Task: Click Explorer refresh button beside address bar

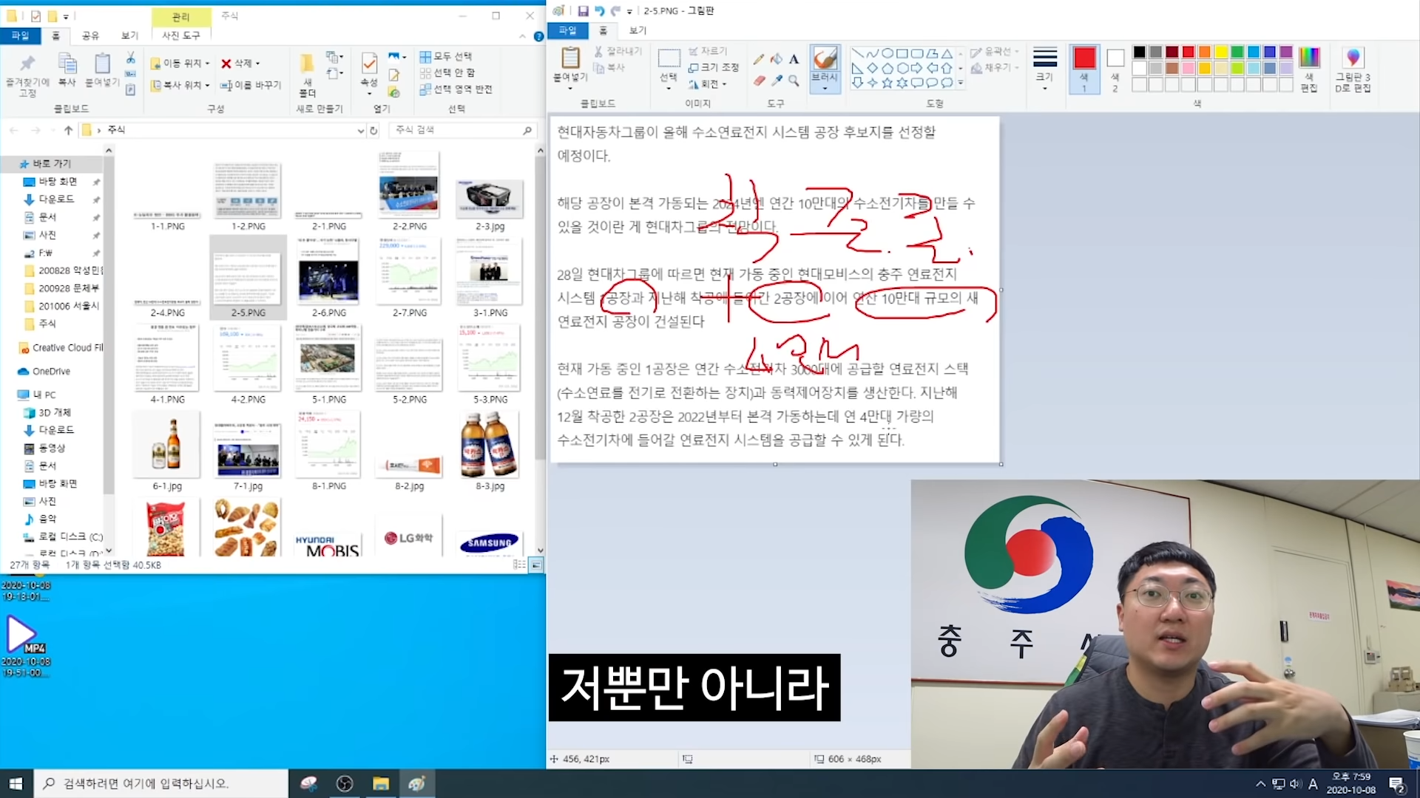Action: pos(373,130)
